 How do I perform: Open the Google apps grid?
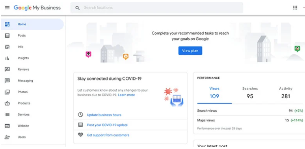click(295, 8)
